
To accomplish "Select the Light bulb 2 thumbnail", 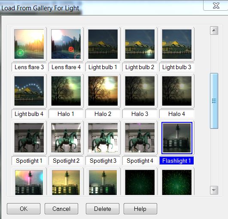I will tap(140, 44).
